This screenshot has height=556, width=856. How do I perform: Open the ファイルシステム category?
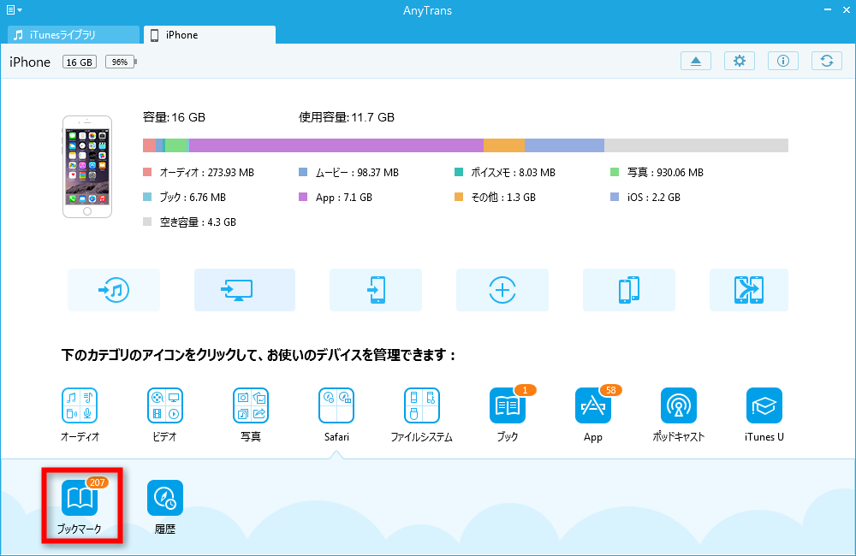pyautogui.click(x=421, y=405)
